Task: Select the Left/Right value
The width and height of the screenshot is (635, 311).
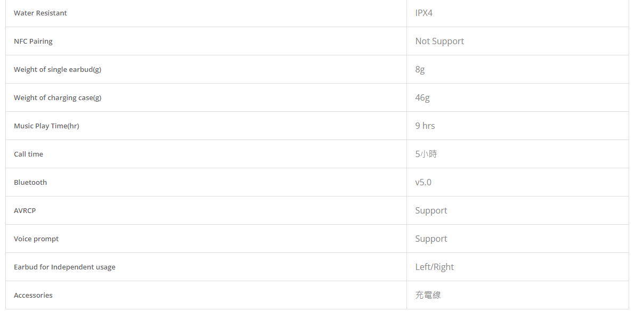Action: point(434,267)
